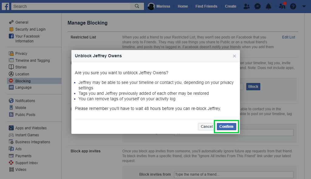Open the Create menu item
This screenshot has width=311, height=179.
(x=231, y=6)
